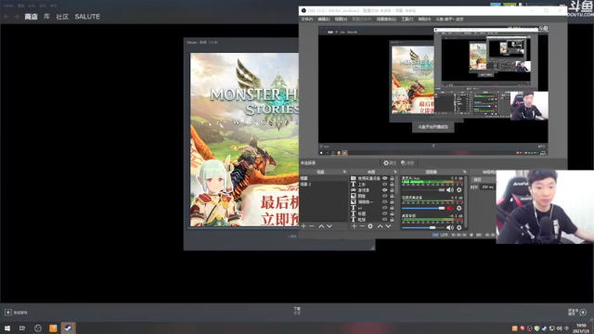This screenshot has height=334, width=594.
Task: Toggle the last source row's lock
Action: 392,220
